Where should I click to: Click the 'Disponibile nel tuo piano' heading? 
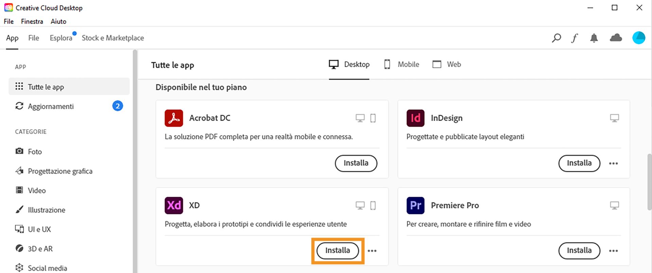click(x=201, y=87)
